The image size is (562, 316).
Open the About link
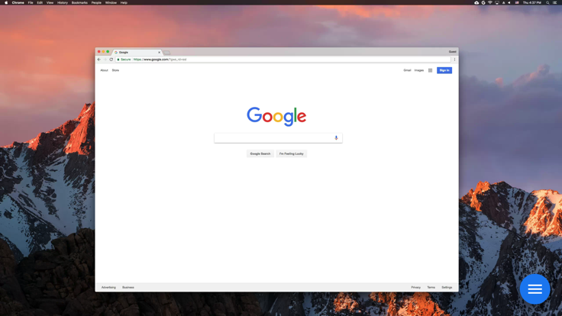click(x=104, y=70)
